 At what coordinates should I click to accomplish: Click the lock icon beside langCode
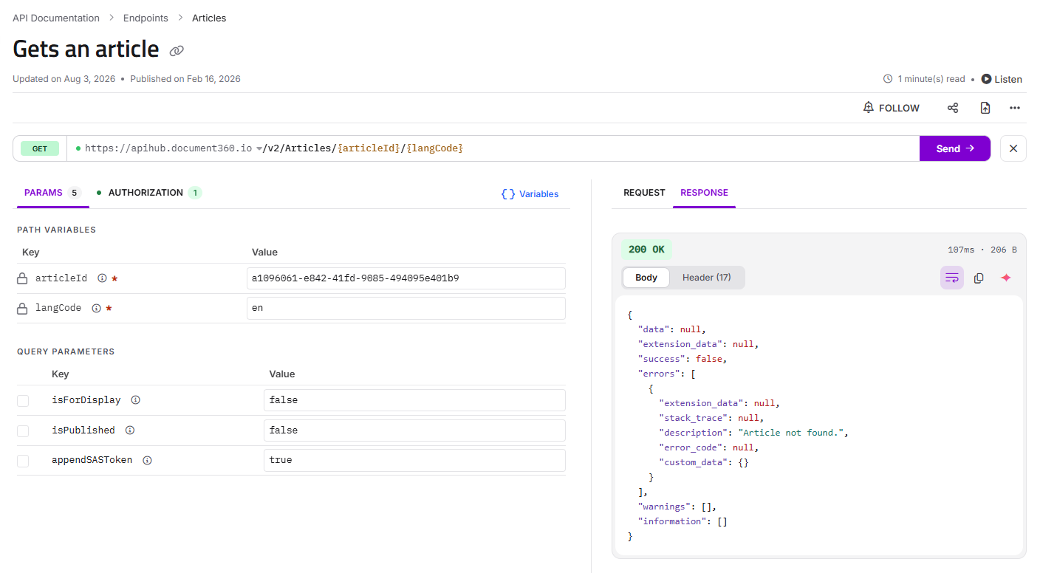23,308
